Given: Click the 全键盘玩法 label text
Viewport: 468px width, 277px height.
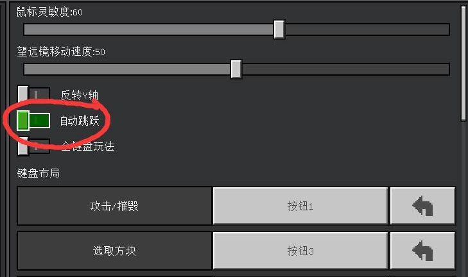Looking at the screenshot, I should click(88, 146).
